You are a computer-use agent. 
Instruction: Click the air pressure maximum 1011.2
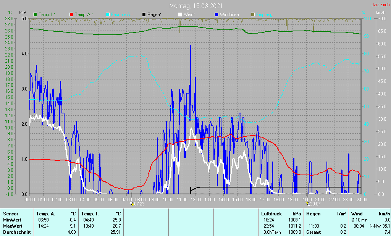296,226
